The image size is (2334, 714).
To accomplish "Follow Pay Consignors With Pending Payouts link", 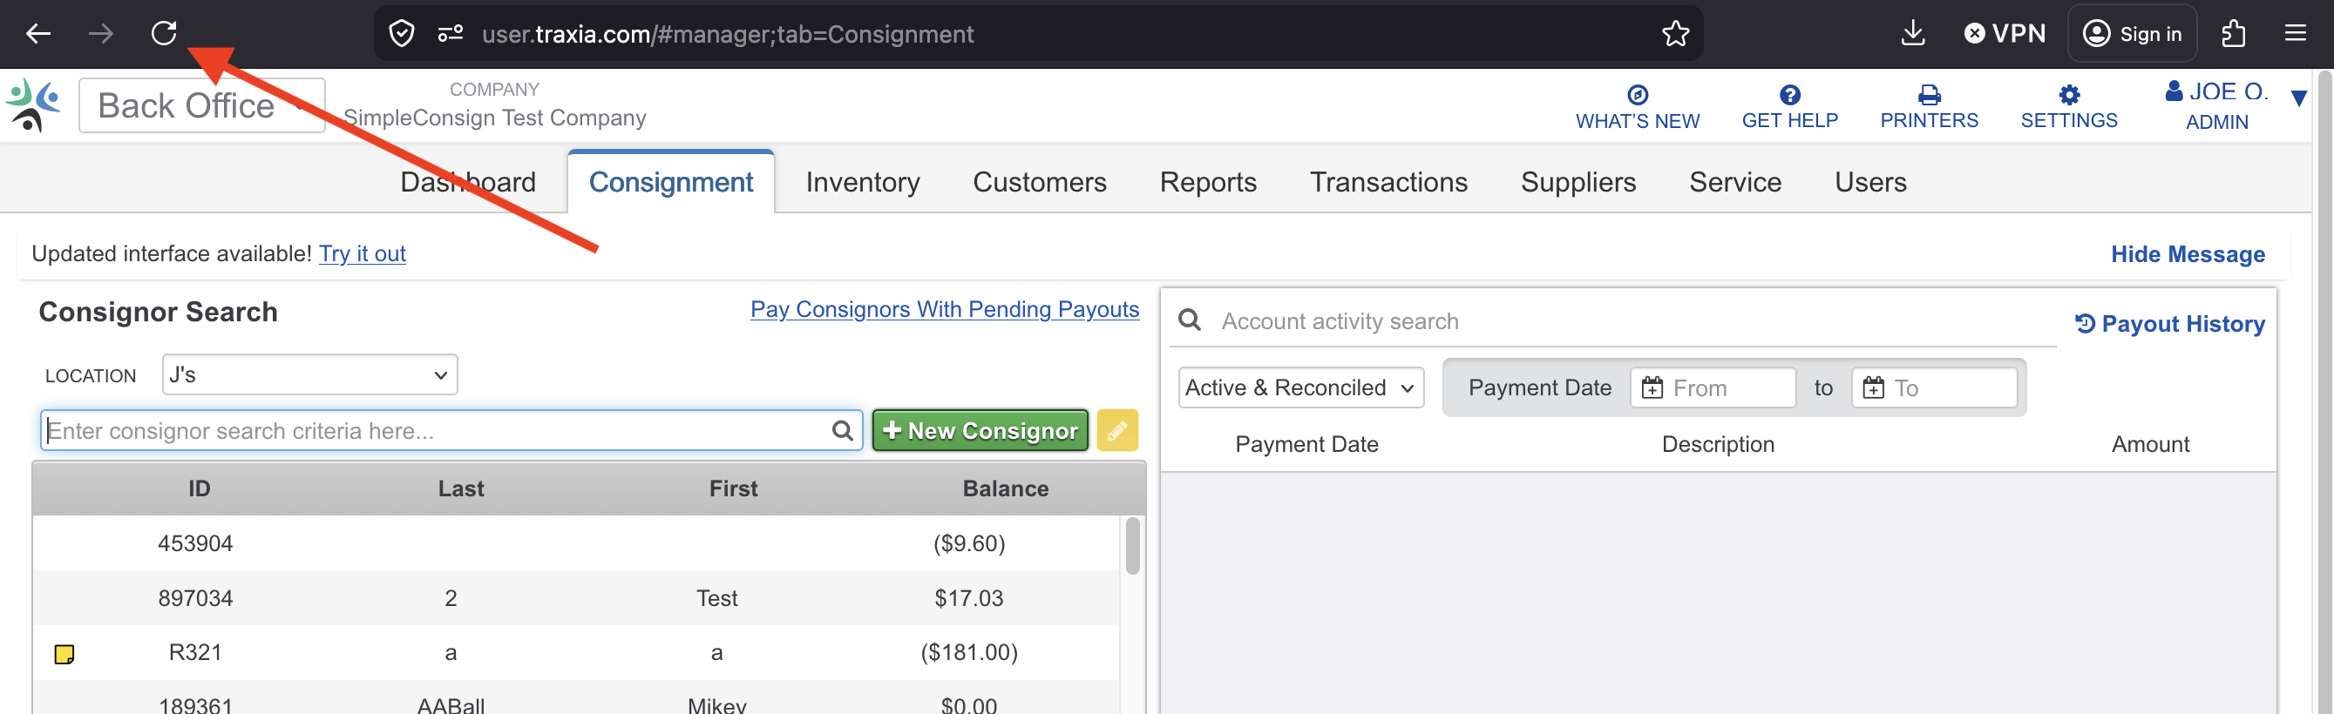I will click(943, 309).
